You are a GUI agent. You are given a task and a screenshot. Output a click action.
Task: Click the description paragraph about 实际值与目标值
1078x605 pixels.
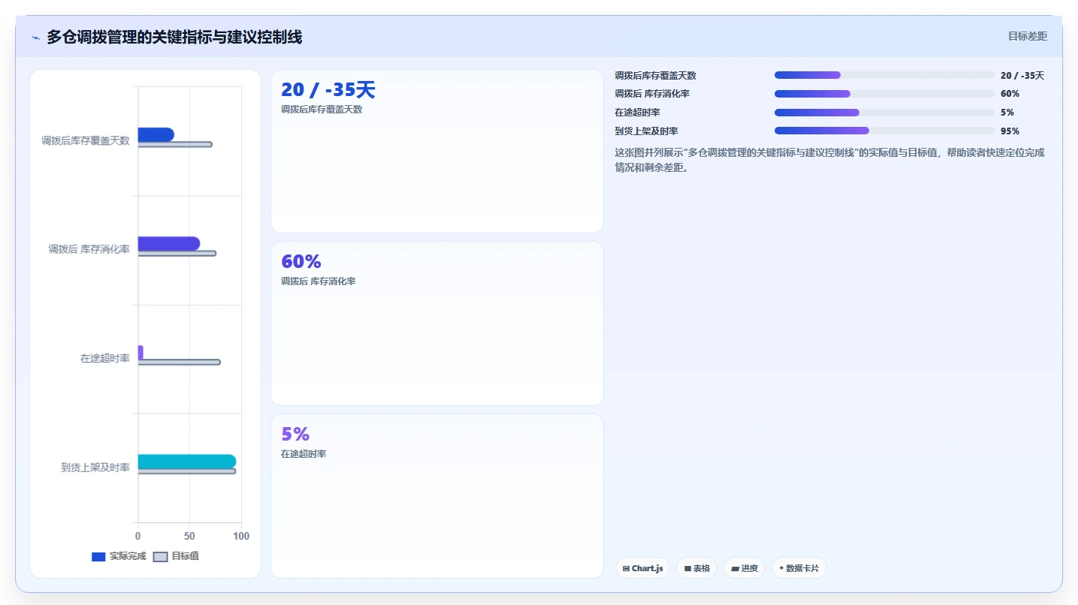click(x=829, y=160)
